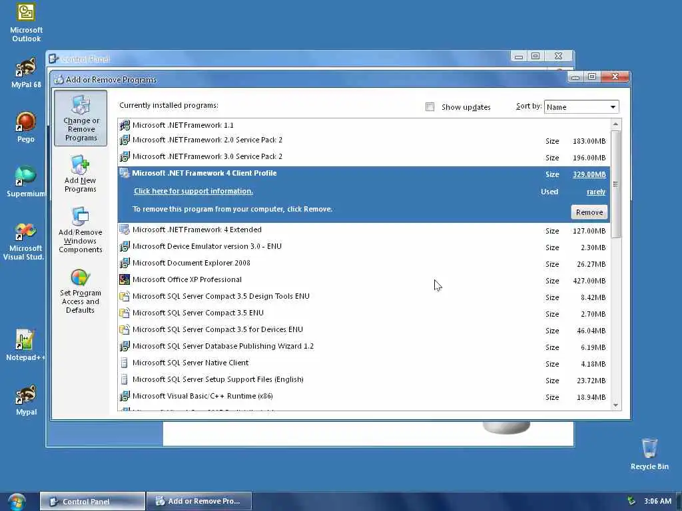682x511 pixels.
Task: Select Add New Programs sidebar icon
Action: point(80,174)
